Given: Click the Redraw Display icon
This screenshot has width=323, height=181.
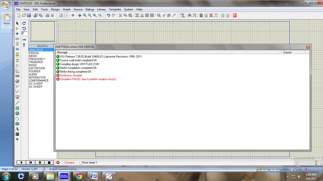Looking at the screenshot, I should coord(61,15).
